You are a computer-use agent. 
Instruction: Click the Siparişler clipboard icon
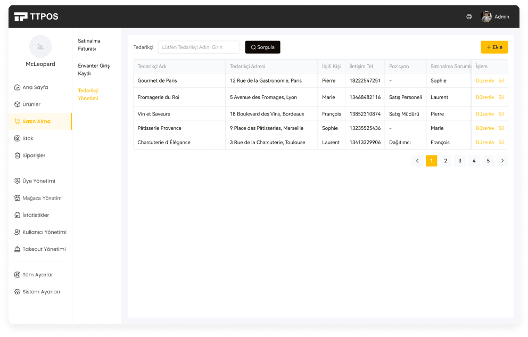click(x=17, y=155)
